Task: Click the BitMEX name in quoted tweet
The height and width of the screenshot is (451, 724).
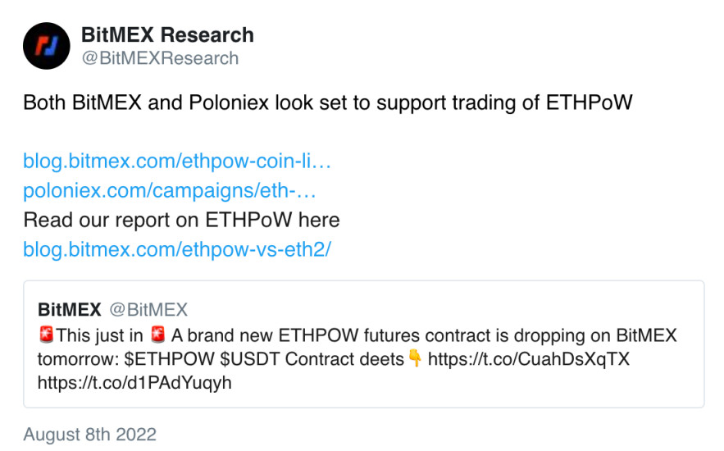Action: point(69,309)
